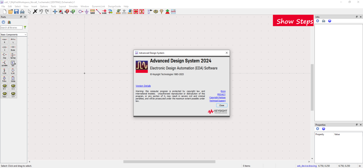Image resolution: width=363 pixels, height=168 pixels.
Task: Close the Parts panel
Action: point(25,17)
